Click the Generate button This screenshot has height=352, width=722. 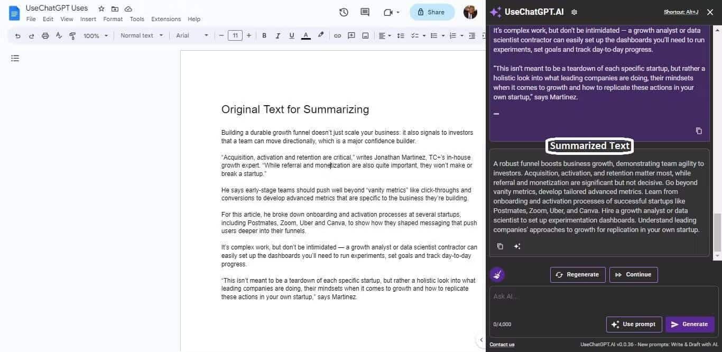(x=690, y=325)
